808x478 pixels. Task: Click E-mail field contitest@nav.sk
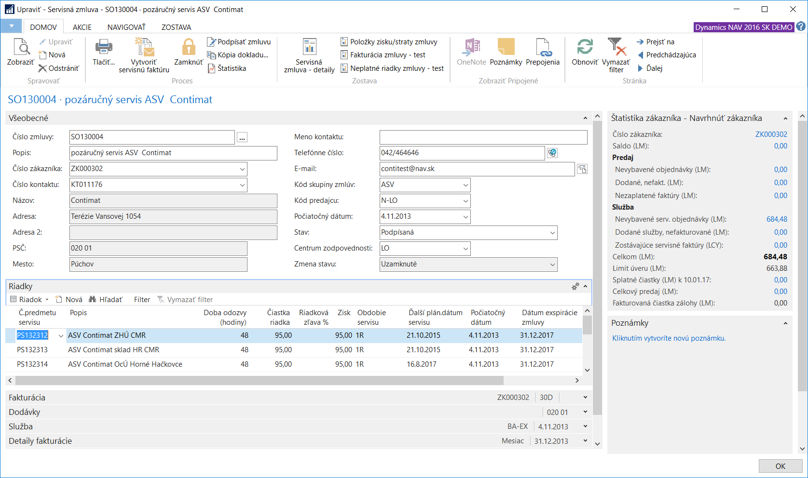point(477,169)
